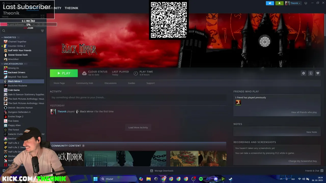326x183 pixels.
Task: Open game info icon
Action: pyautogui.click(x=310, y=73)
